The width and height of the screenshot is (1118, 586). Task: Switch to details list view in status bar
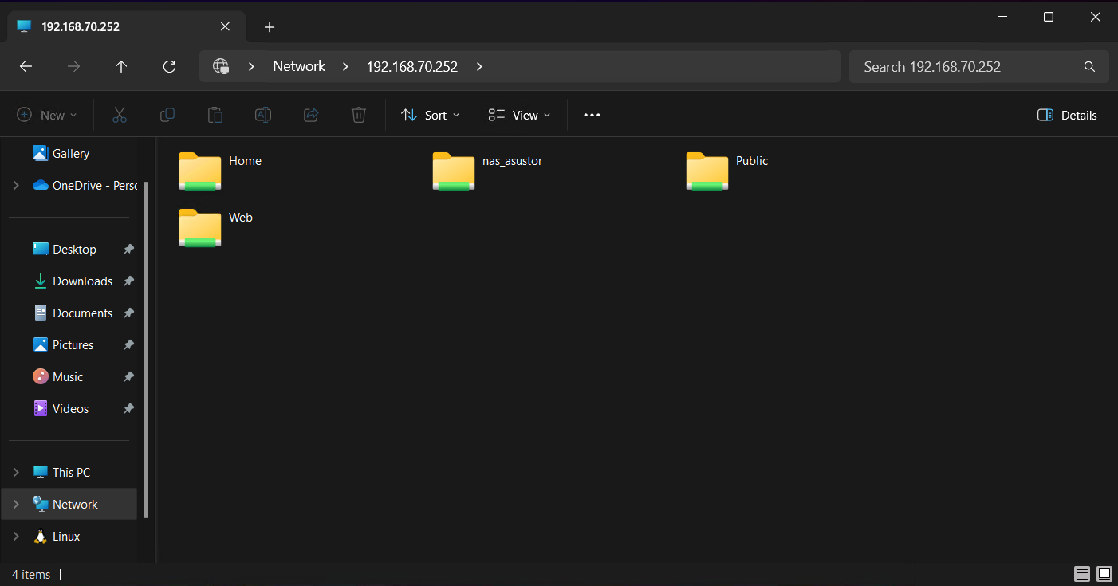tap(1082, 574)
